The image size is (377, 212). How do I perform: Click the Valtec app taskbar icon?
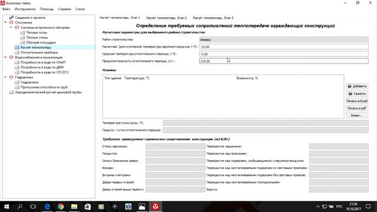(156, 207)
